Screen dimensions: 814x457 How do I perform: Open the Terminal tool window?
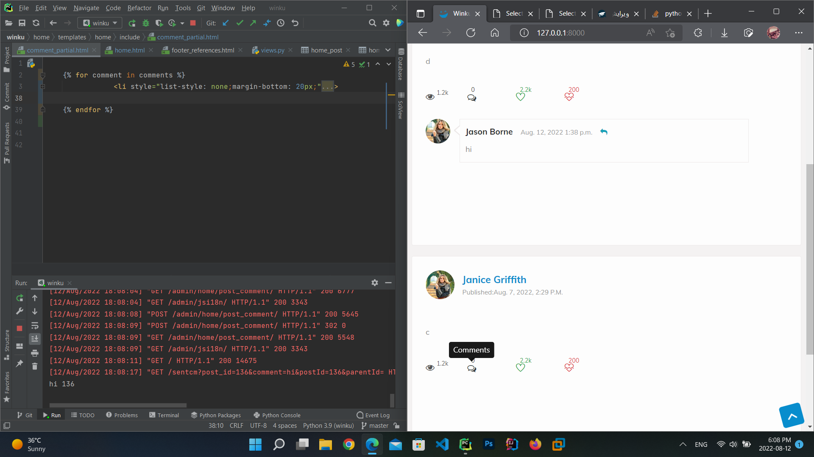click(x=164, y=415)
